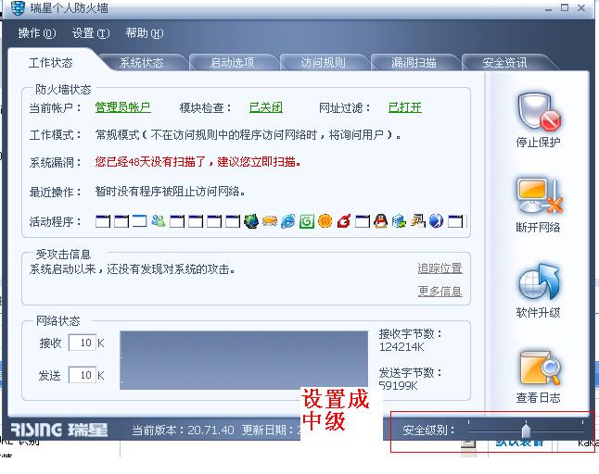Minimize the firewall window

pyautogui.click(x=549, y=8)
